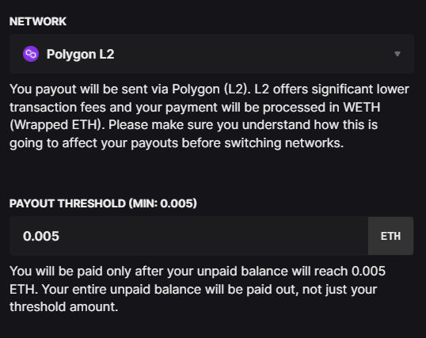Focus the payout threshold 0.005 field
Screen dimensions: 426x338
[188, 236]
